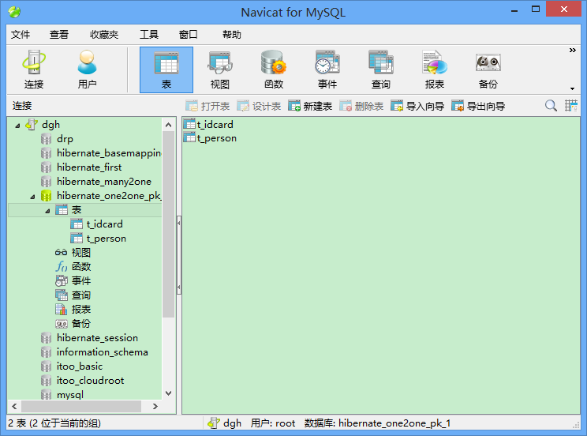587x436 pixels.
Task: Click the dgh connection icon in status bar
Action: click(x=213, y=423)
